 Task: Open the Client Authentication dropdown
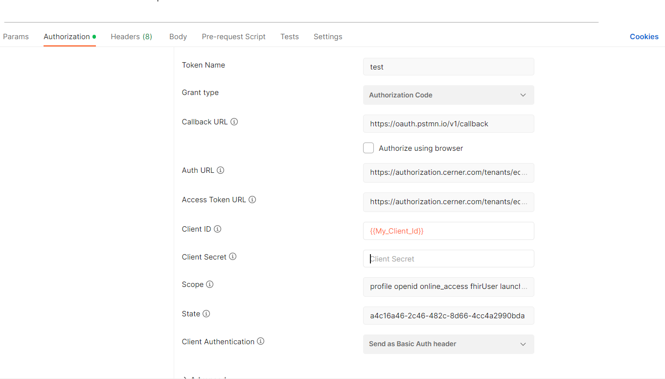tap(448, 344)
